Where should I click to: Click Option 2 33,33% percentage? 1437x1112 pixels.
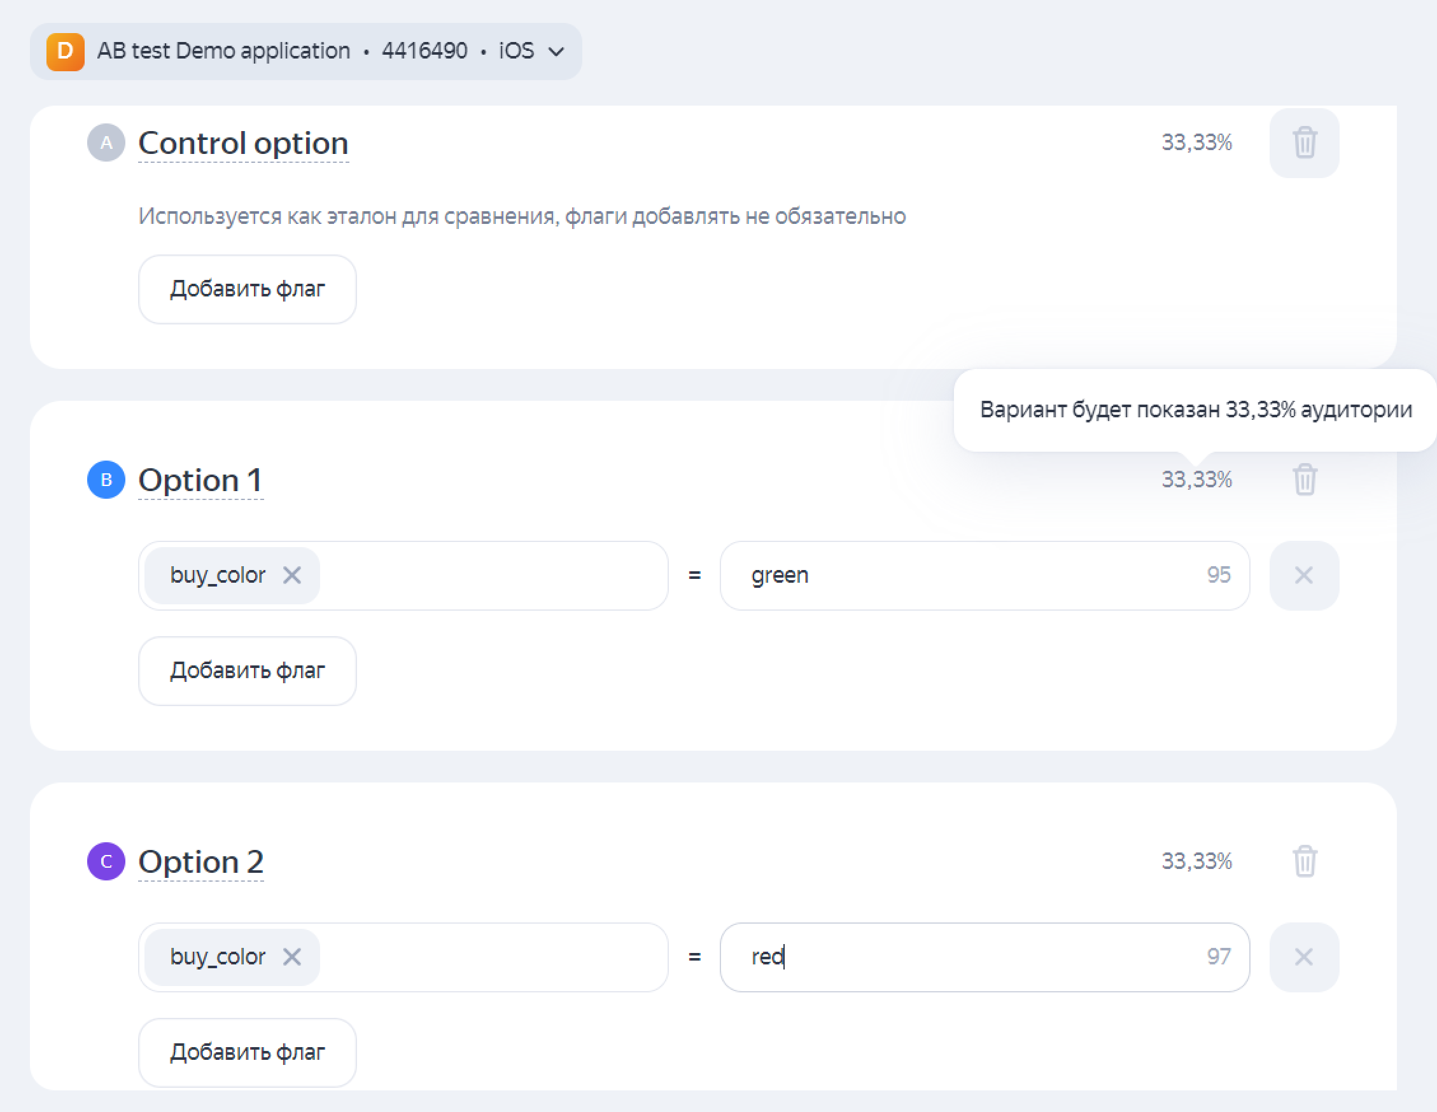[x=1196, y=861]
